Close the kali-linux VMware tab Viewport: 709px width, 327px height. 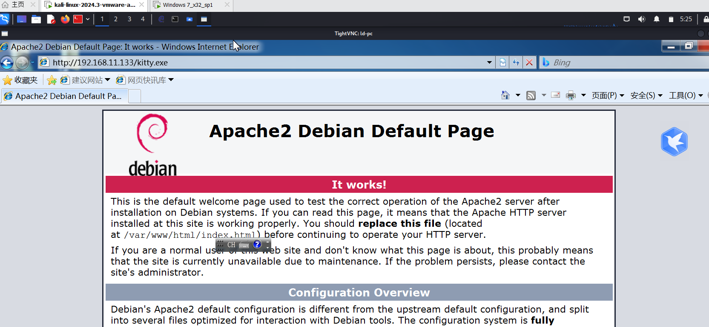coord(141,5)
